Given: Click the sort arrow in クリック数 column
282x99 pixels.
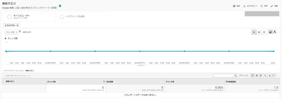Looking at the screenshot, I should point(104,81).
